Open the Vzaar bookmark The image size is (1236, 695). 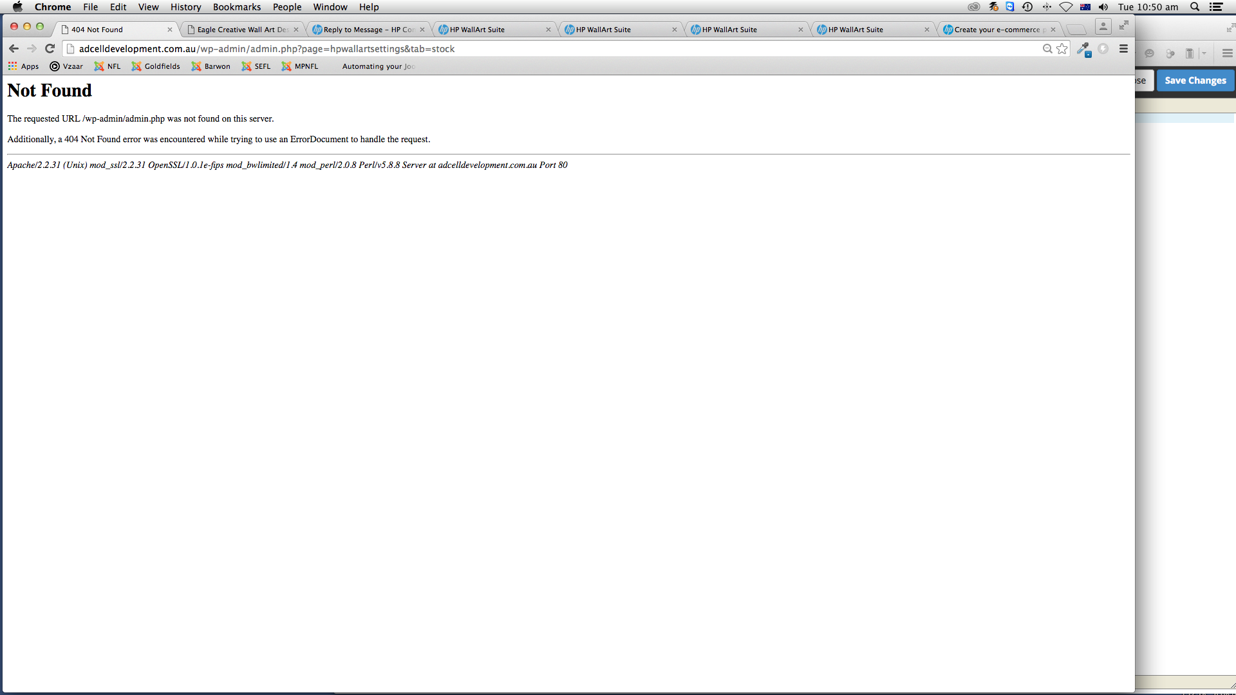67,66
